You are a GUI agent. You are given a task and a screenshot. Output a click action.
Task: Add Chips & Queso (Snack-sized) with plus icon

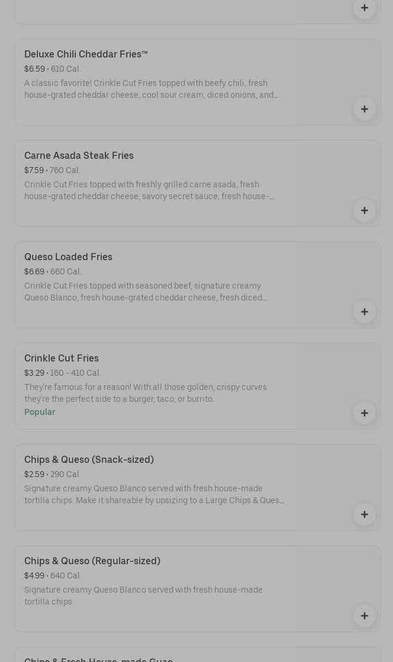click(364, 514)
